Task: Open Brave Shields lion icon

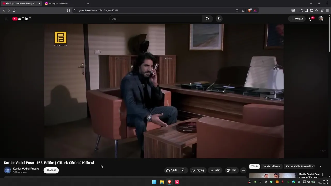Action: pos(250,10)
